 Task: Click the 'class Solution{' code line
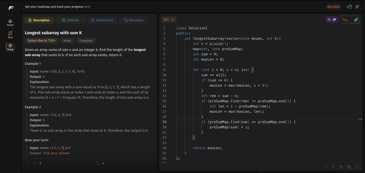click(192, 28)
